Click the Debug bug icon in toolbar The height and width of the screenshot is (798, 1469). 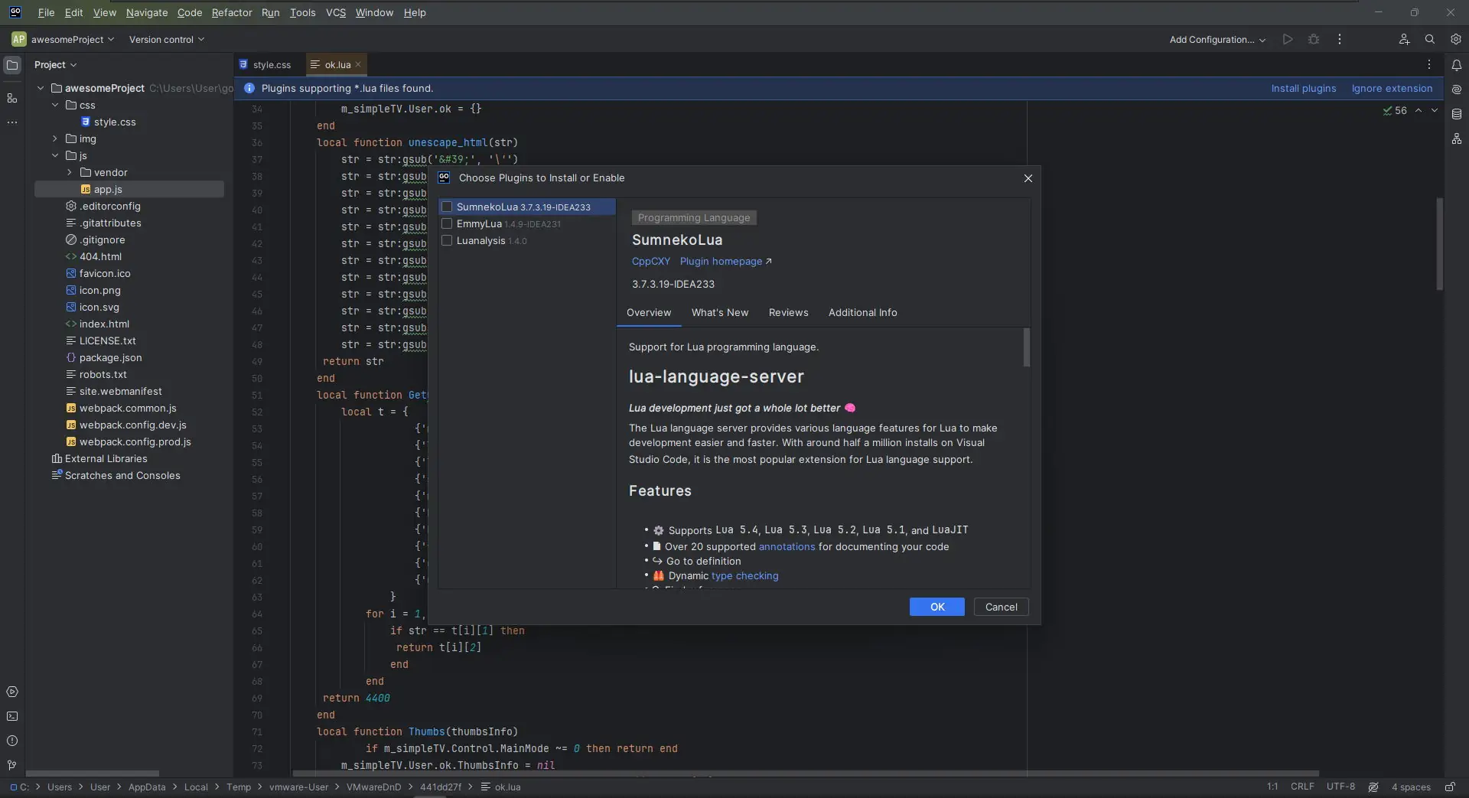1314,39
